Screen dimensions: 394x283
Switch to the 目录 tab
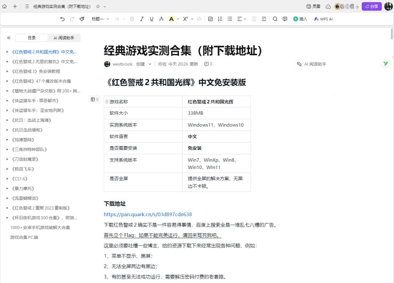pos(32,38)
